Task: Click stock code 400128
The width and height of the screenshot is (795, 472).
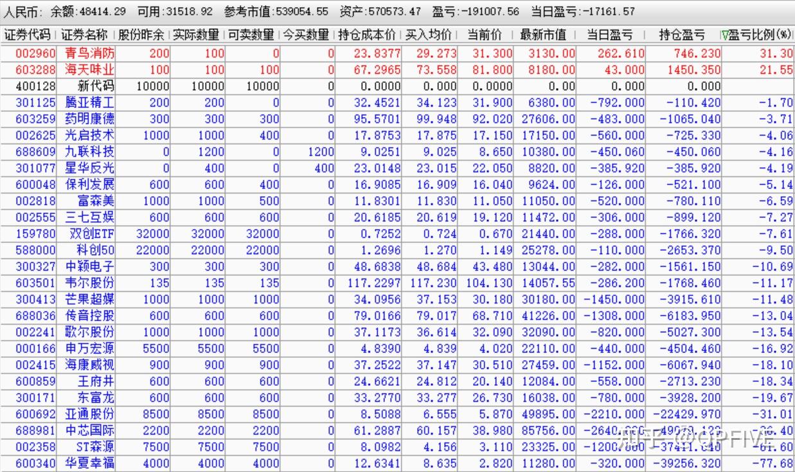Action: (x=36, y=86)
